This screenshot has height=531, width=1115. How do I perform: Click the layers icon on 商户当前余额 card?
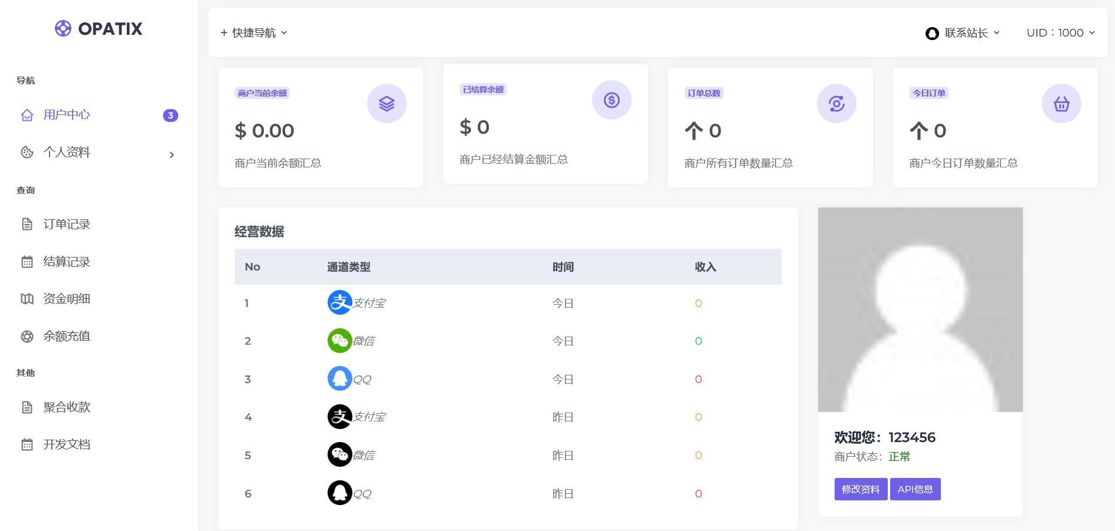(387, 103)
